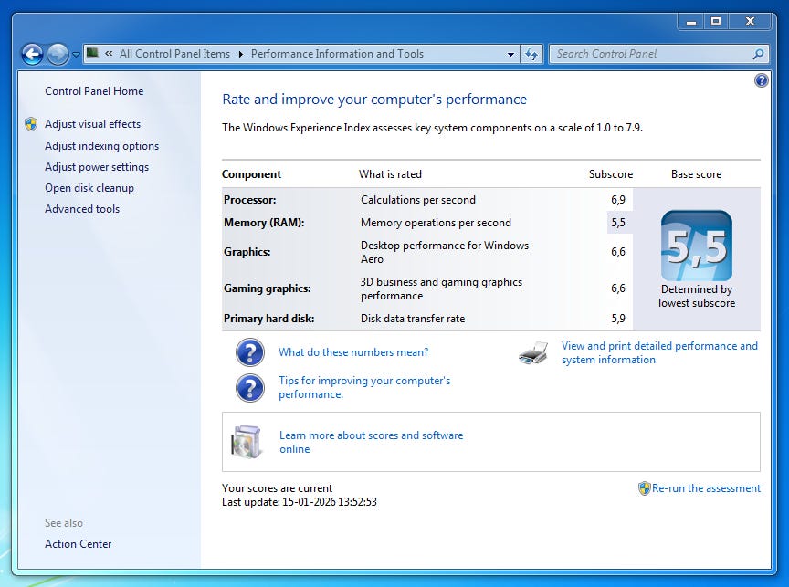The width and height of the screenshot is (789, 587).
Task: Open View and print detailed performance information
Action: [659, 352]
